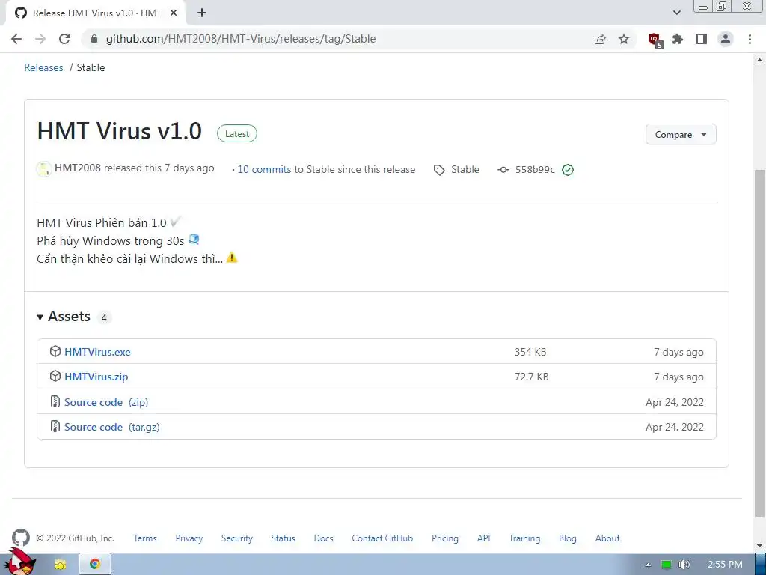Image resolution: width=766 pixels, height=575 pixels.
Task: Click the vertical page scrollbar thumb
Action: tap(759, 342)
